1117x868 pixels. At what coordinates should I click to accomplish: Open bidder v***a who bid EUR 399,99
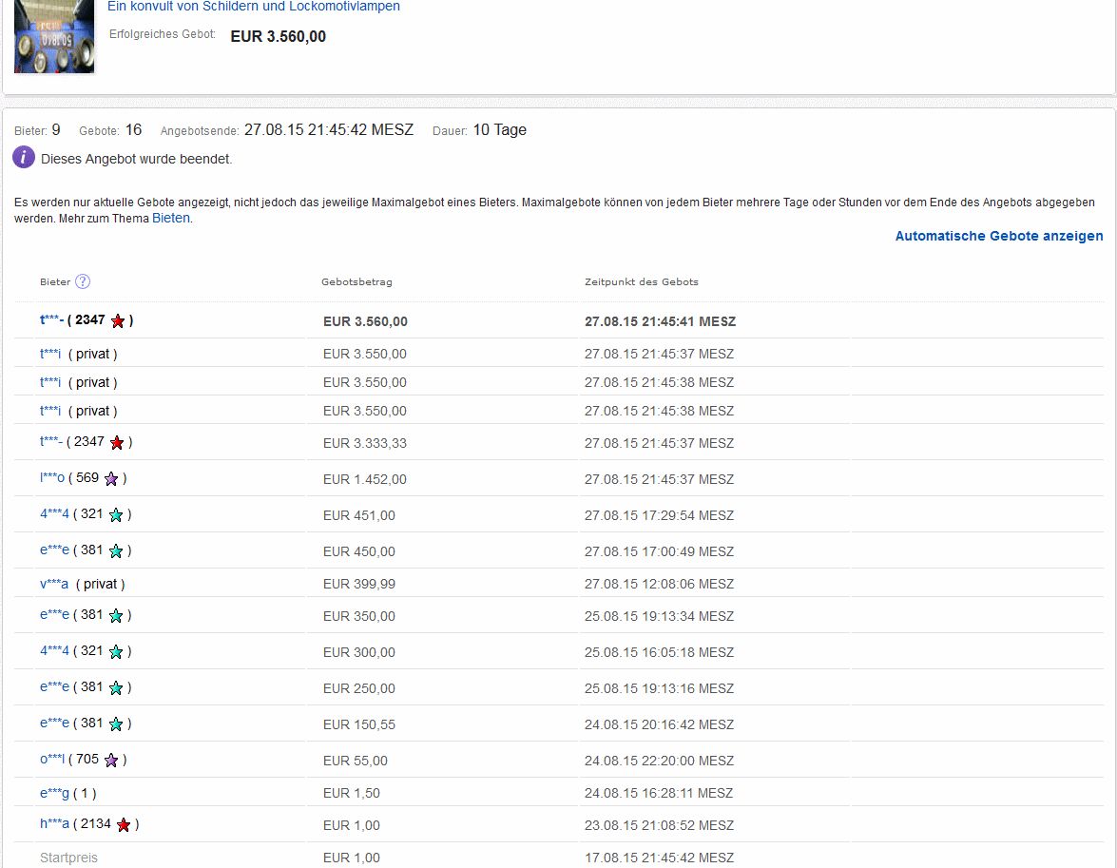[54, 584]
